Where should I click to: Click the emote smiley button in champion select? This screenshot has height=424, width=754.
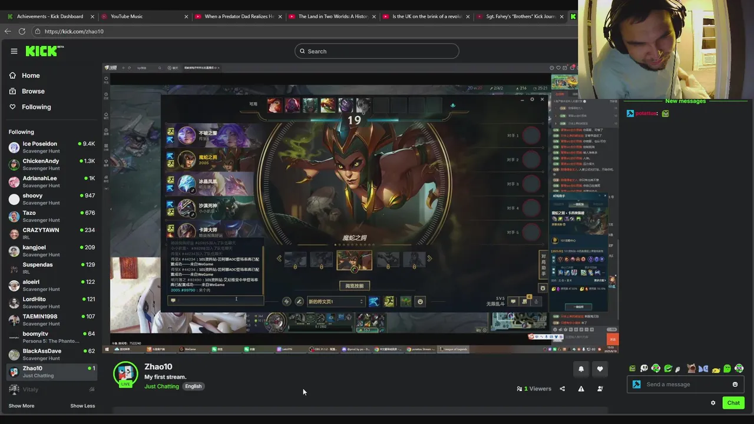[x=420, y=302]
